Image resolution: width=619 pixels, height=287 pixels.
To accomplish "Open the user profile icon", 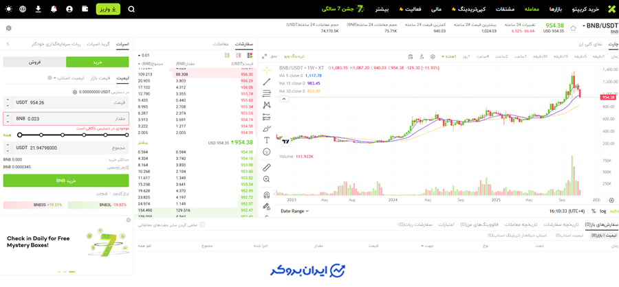I will [x=69, y=9].
